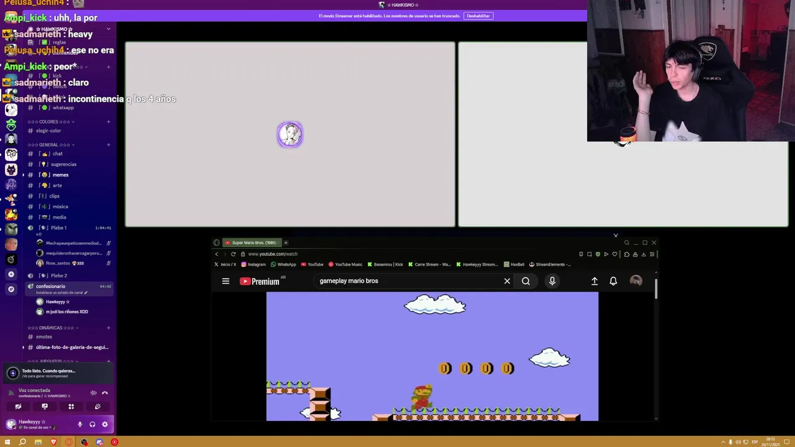The image size is (795, 447).
Task: Click avatar tile in voice call
Action: tap(290, 135)
